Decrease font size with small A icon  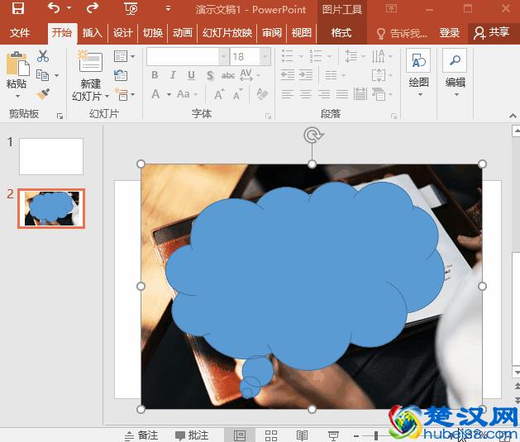click(x=237, y=95)
